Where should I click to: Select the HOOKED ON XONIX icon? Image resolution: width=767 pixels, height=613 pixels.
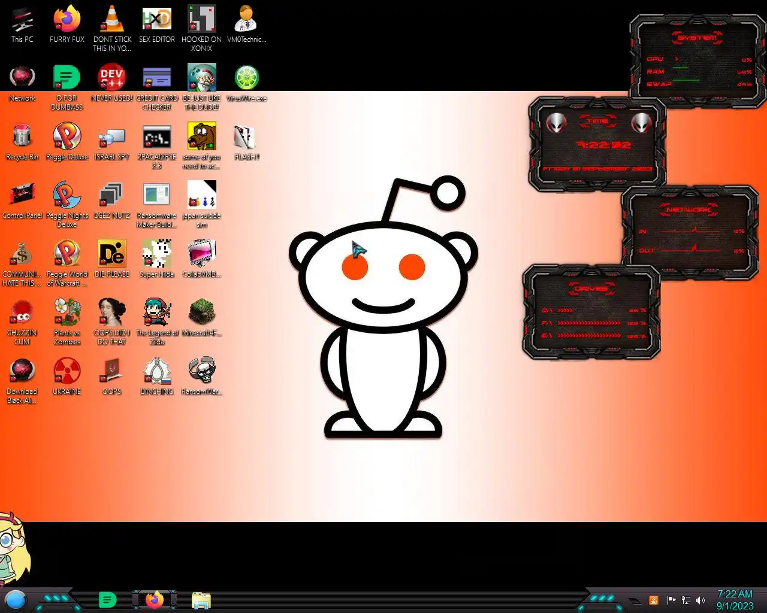click(202, 29)
